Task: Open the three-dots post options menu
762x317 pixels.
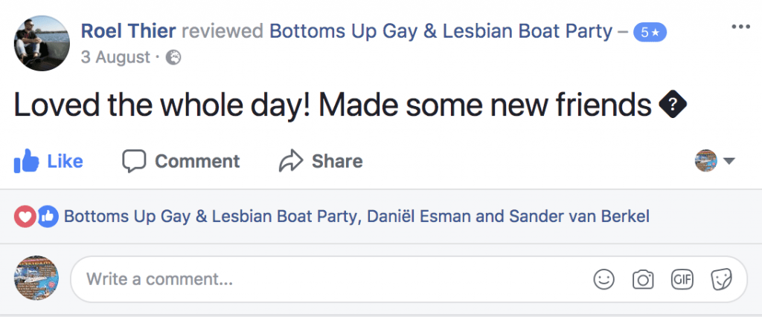Action: click(740, 27)
